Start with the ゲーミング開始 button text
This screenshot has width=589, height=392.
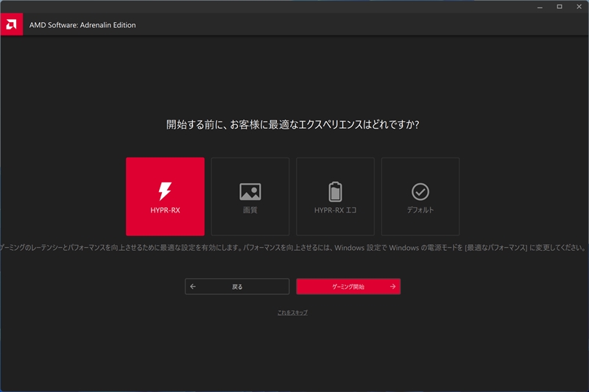348,287
